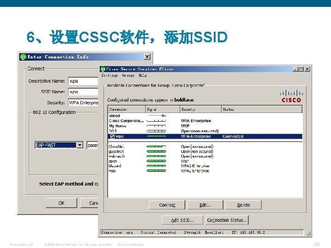Select the web-auth network
This screenshot has height=248, width=331.
point(205,156)
